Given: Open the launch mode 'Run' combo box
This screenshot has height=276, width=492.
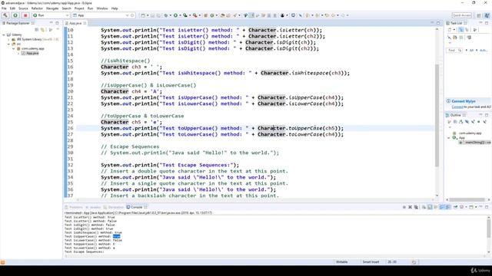Looking at the screenshot, I should click(x=51, y=15).
